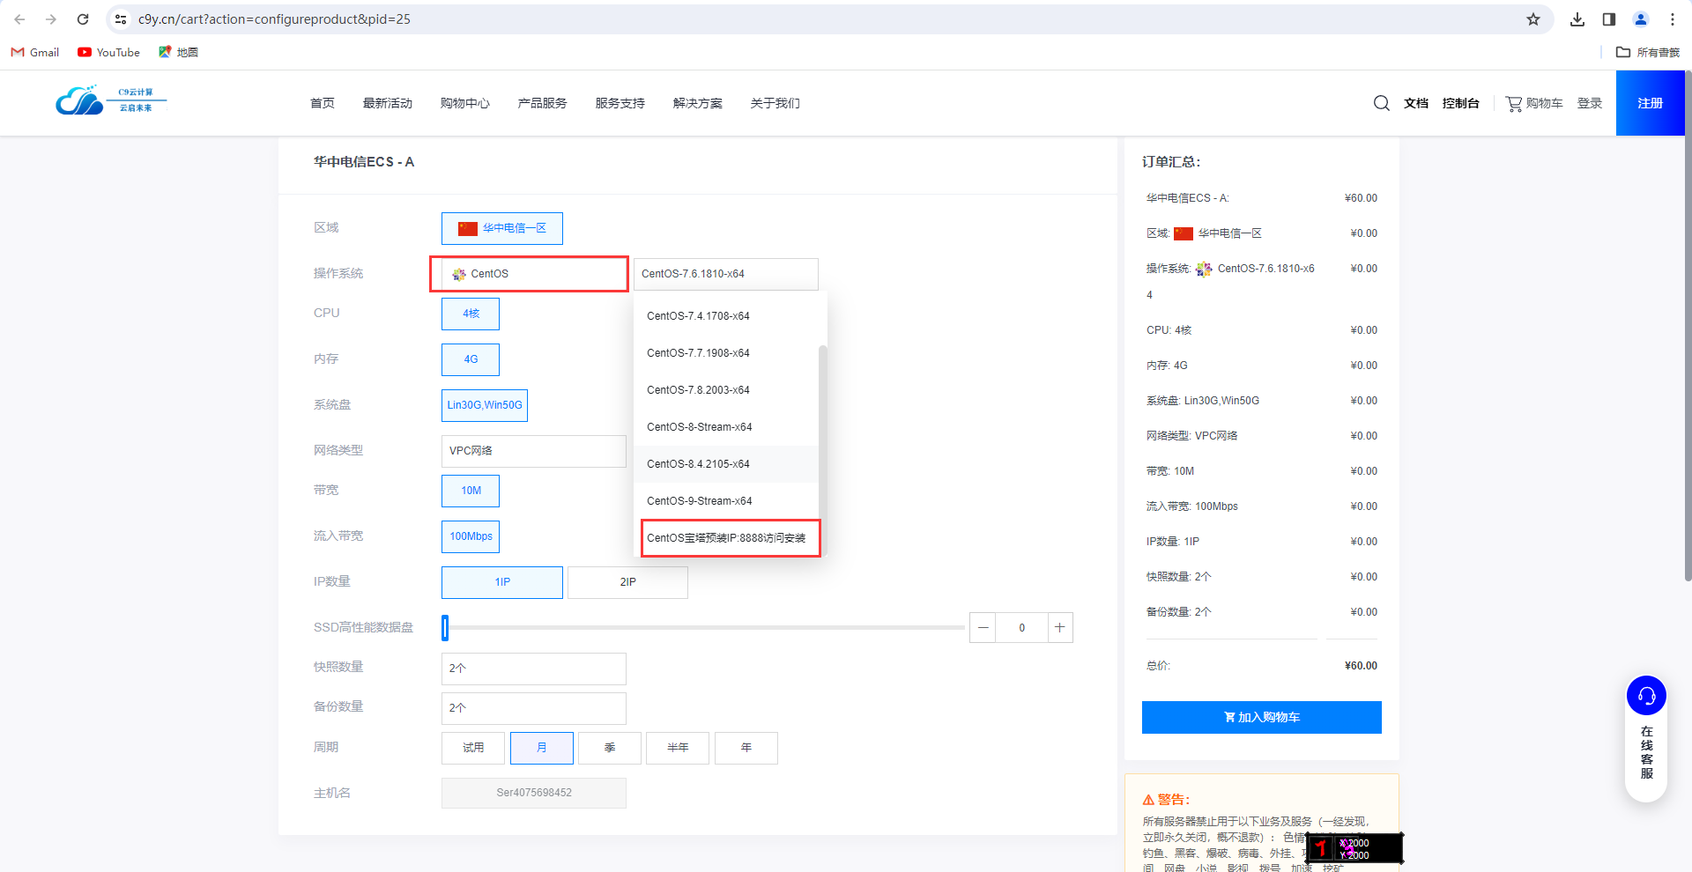This screenshot has width=1692, height=872.
Task: Open 购物车 shopping cart
Action: (1534, 103)
